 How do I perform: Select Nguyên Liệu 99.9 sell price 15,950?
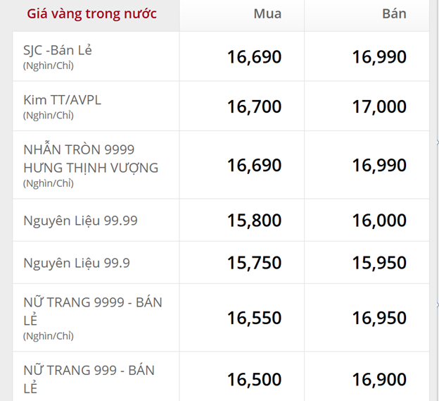tap(379, 263)
